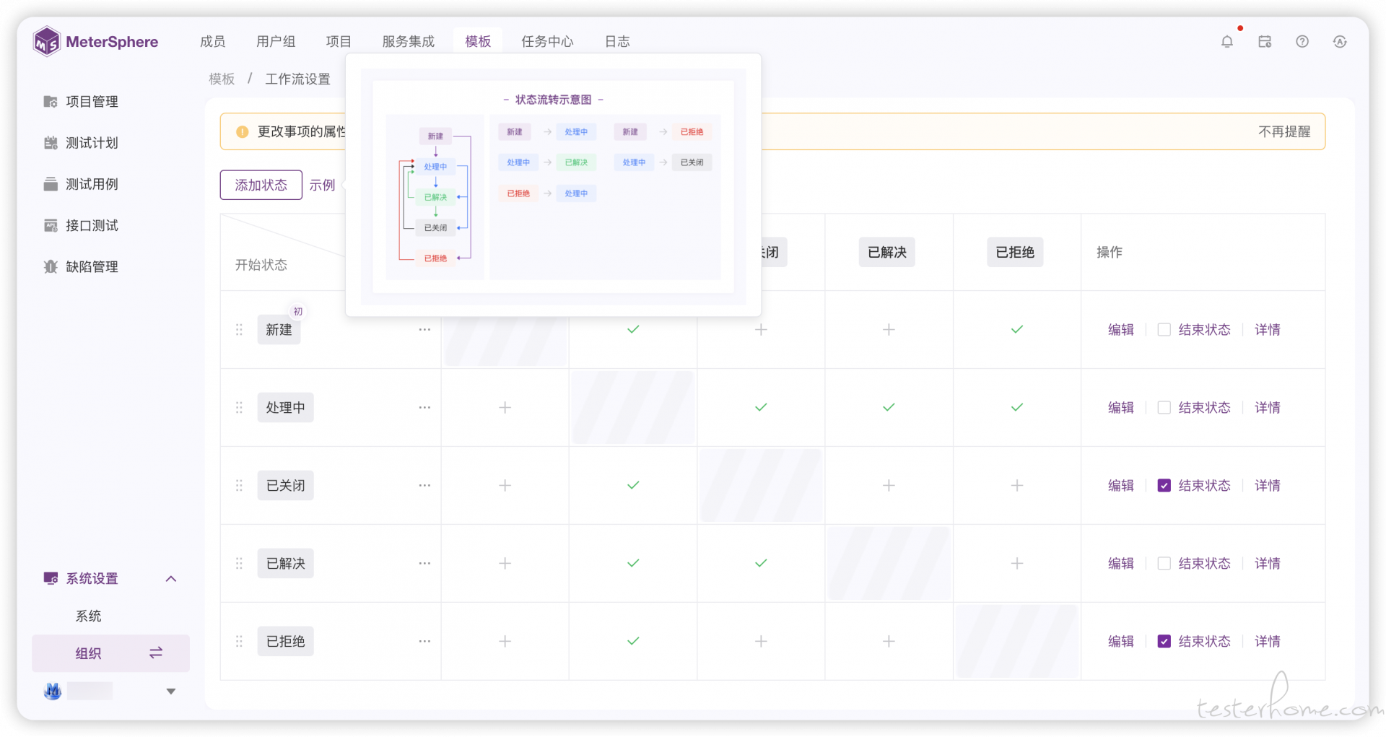1386x737 pixels.
Task: Open the 服务集成 menu
Action: pos(409,42)
